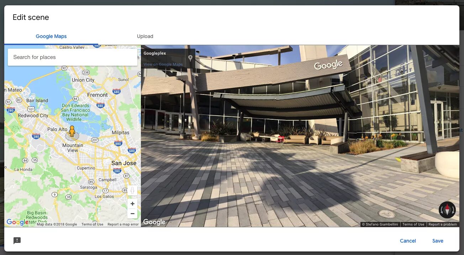
Task: Click the San Jose label on map
Action: [x=124, y=163]
